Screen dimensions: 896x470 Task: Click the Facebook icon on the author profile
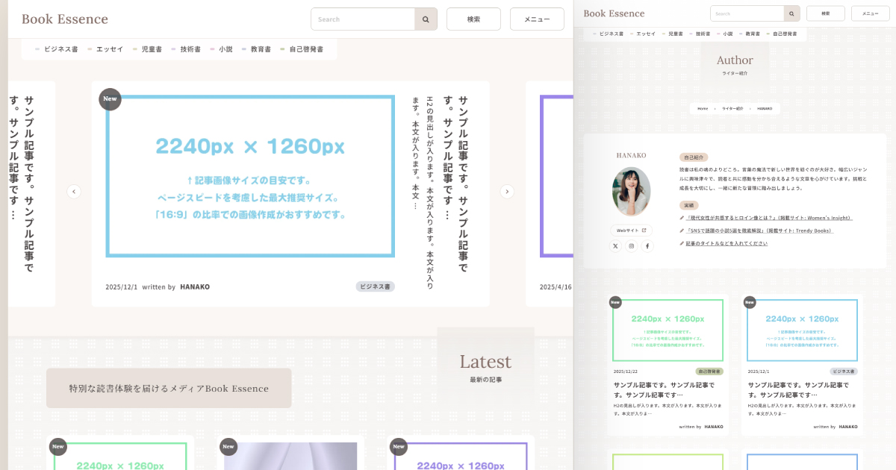coord(648,245)
